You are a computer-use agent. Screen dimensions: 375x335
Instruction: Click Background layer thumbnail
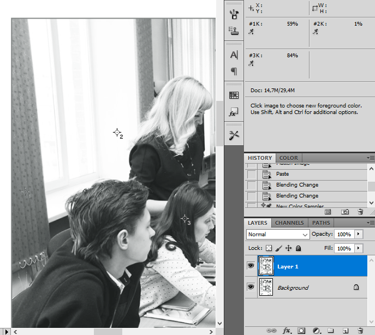266,287
